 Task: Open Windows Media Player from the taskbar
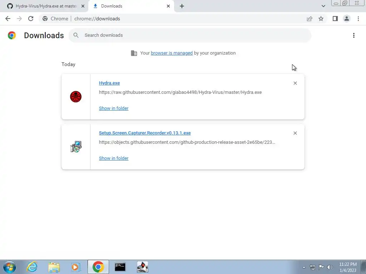(x=76, y=267)
